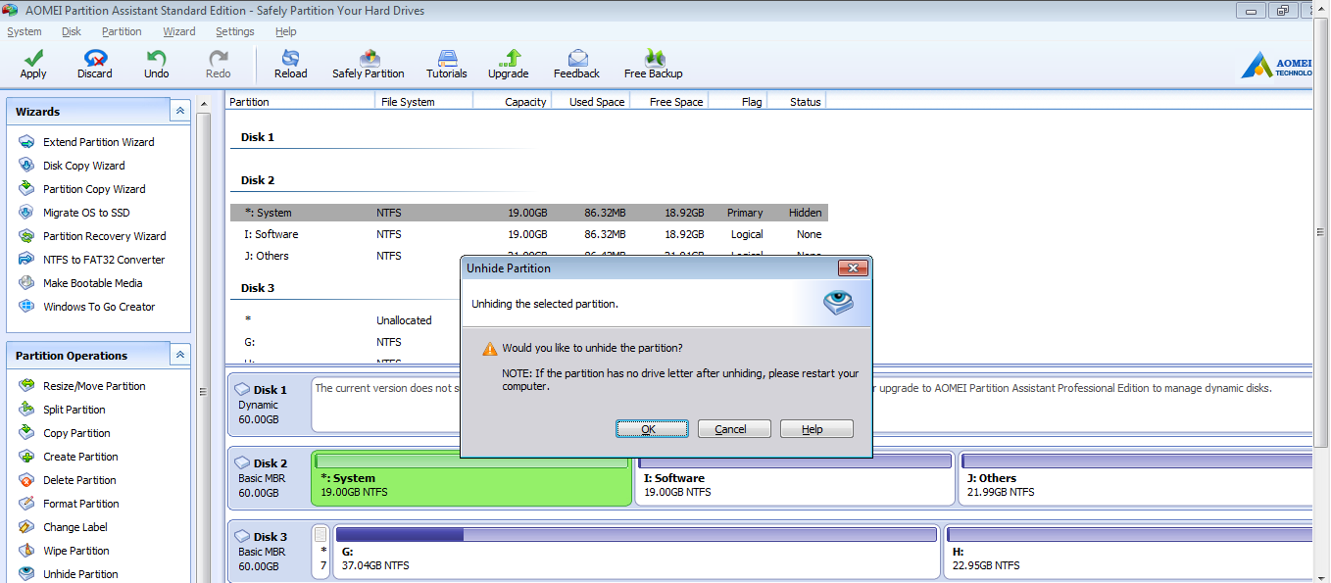Choose Resize/Move Partition operation
The height and width of the screenshot is (583, 1331).
coord(94,386)
